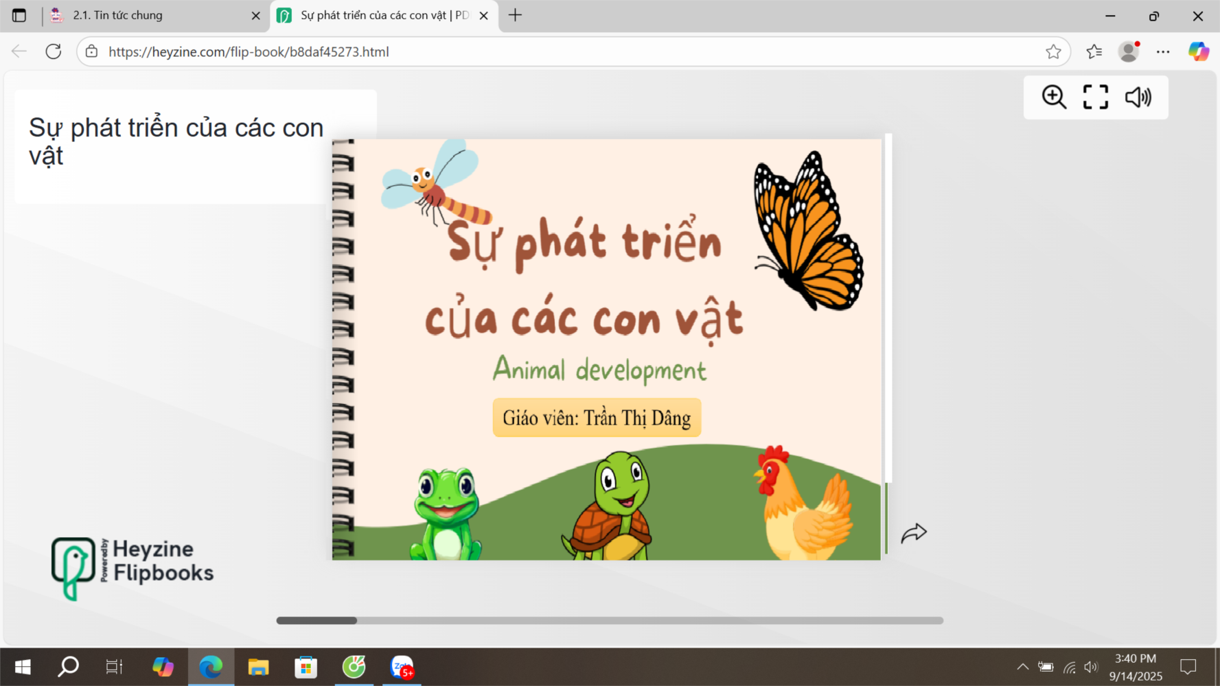
Task: Open the Heyzine Flipbooks logo link
Action: point(133,568)
